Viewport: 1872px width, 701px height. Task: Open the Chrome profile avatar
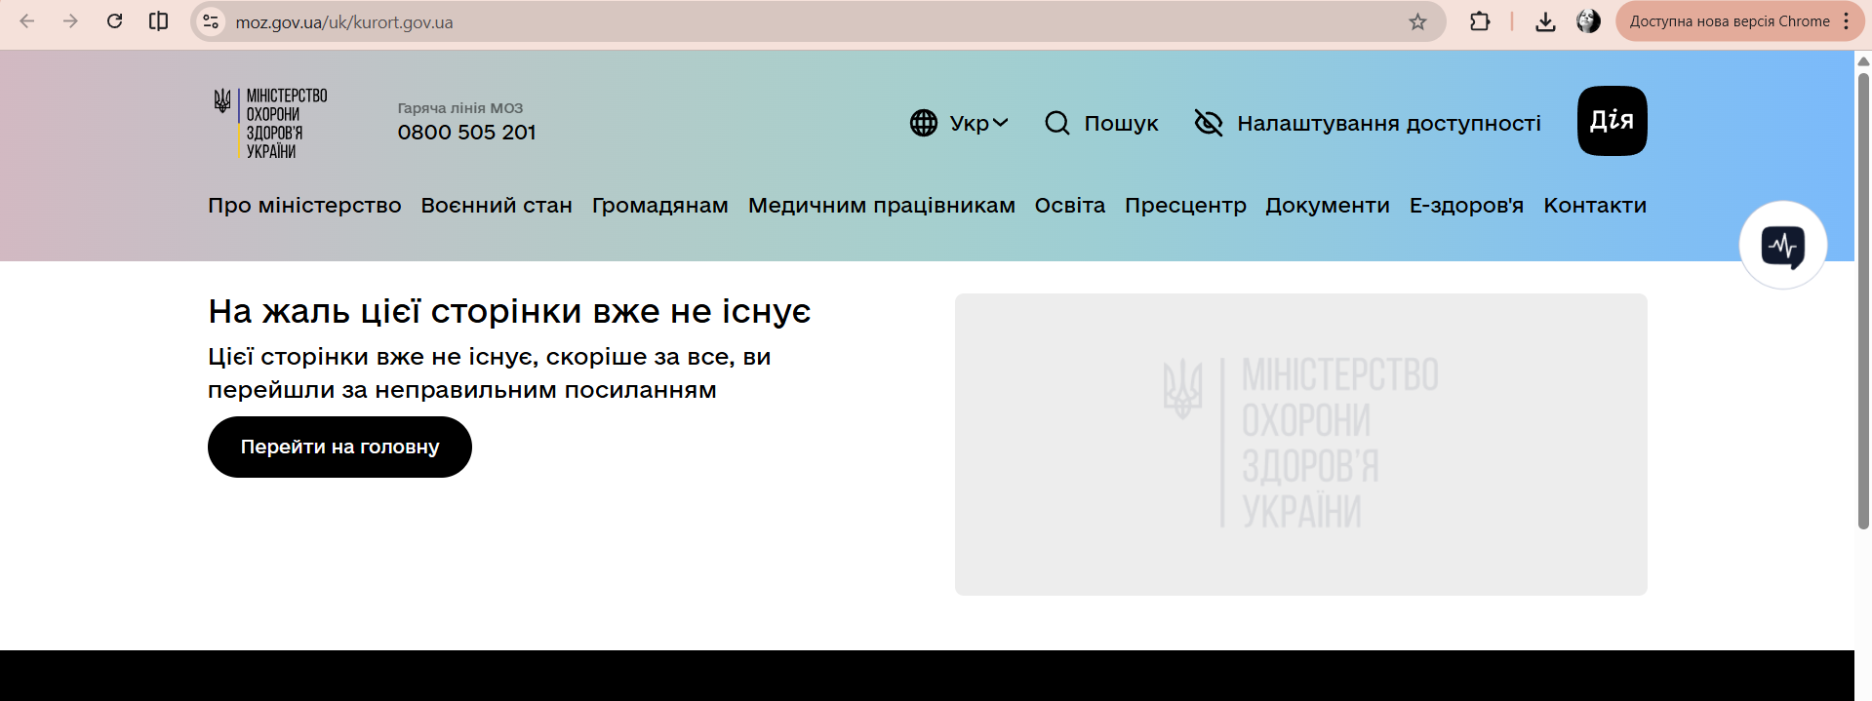click(1588, 21)
